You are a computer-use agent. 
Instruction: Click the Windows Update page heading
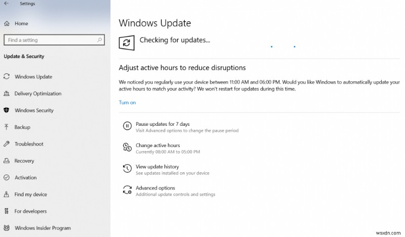click(x=155, y=23)
